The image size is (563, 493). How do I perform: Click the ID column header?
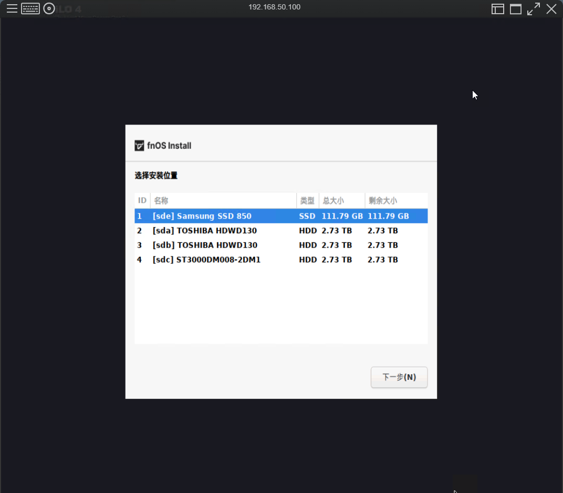(142, 200)
